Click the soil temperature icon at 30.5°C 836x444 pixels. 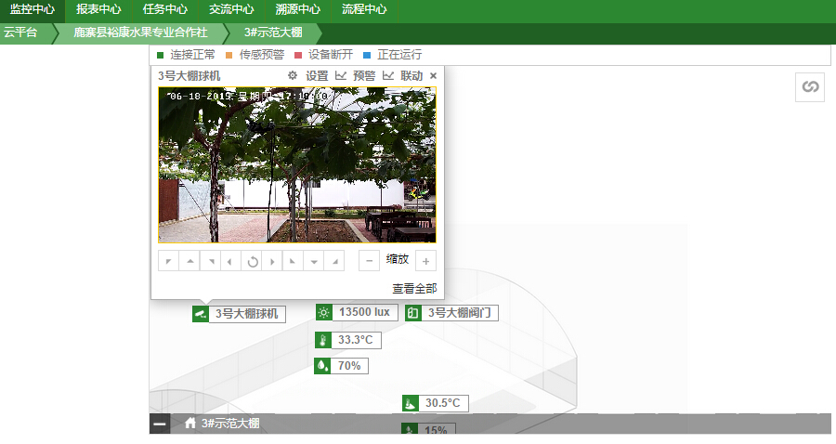(411, 403)
